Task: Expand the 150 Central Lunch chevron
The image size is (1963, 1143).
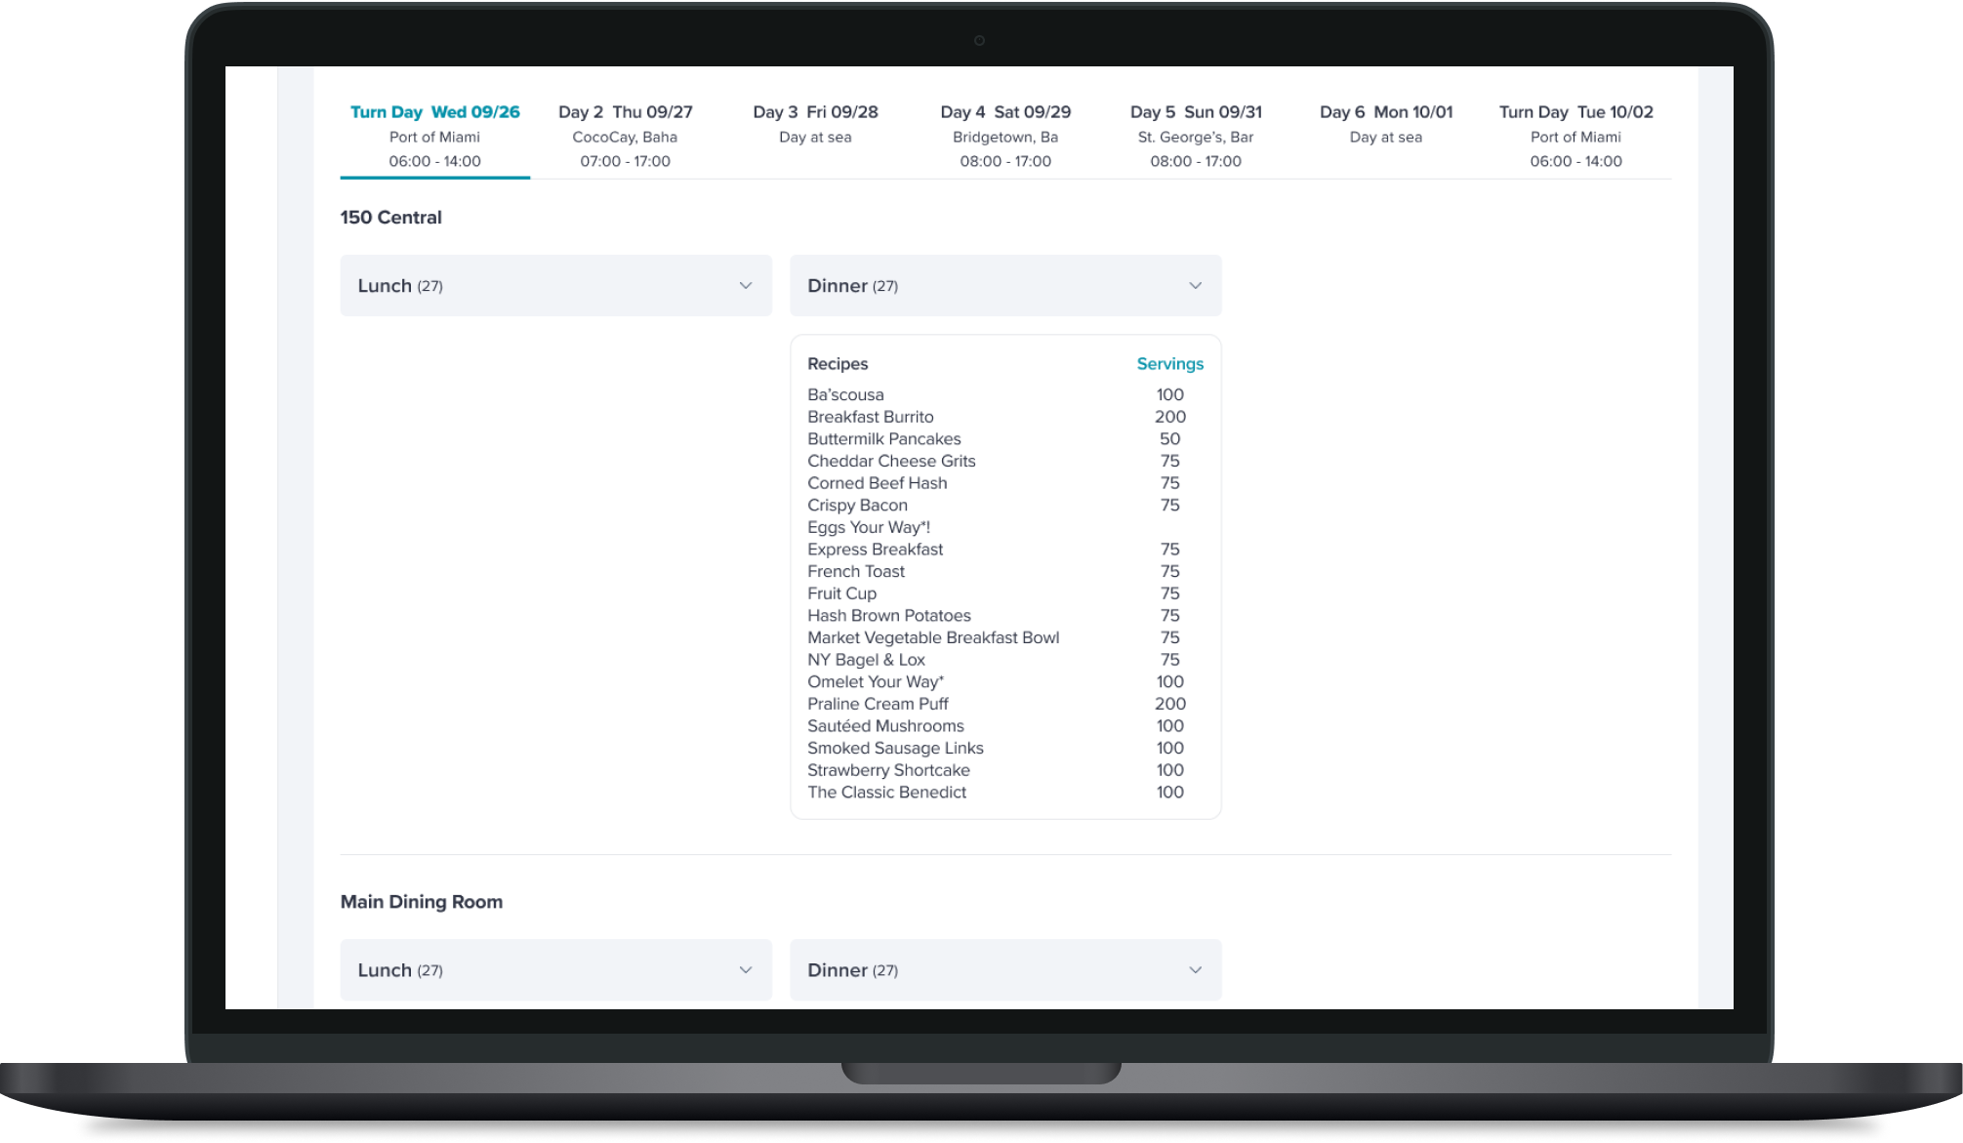Action: tap(745, 286)
